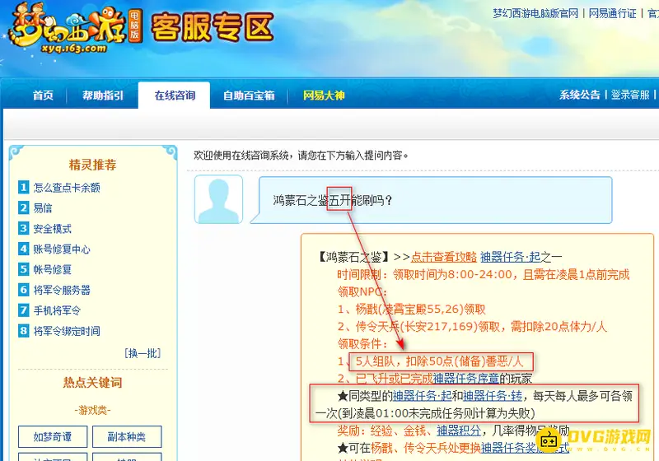Image resolution: width=659 pixels, height=461 pixels.
Task: Open the 神器任务·转 link
Action: tap(492, 396)
